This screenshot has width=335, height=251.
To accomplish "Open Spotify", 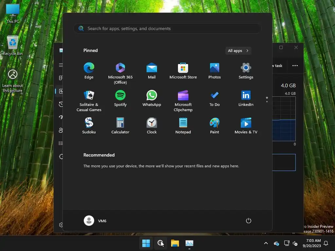I will [120, 98].
